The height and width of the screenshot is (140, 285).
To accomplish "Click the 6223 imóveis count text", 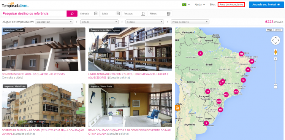I will click(x=274, y=22).
